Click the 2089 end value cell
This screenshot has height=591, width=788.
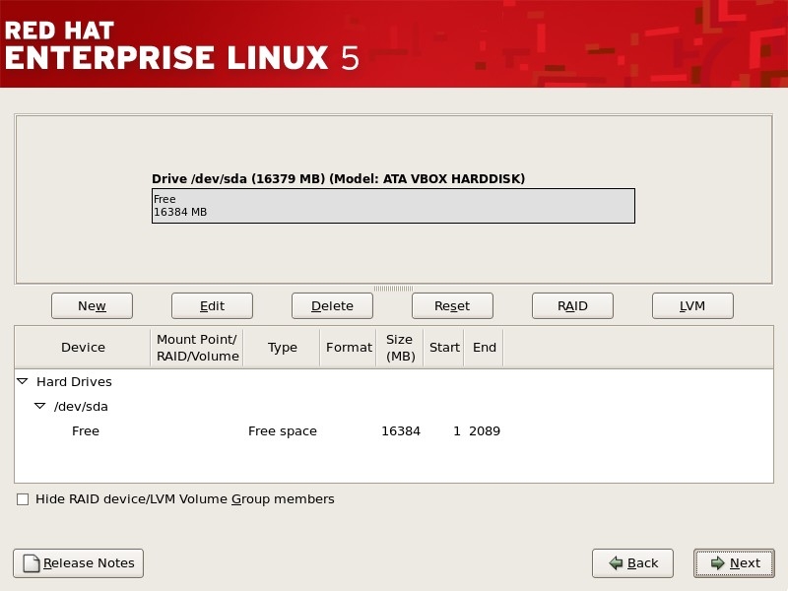485,430
